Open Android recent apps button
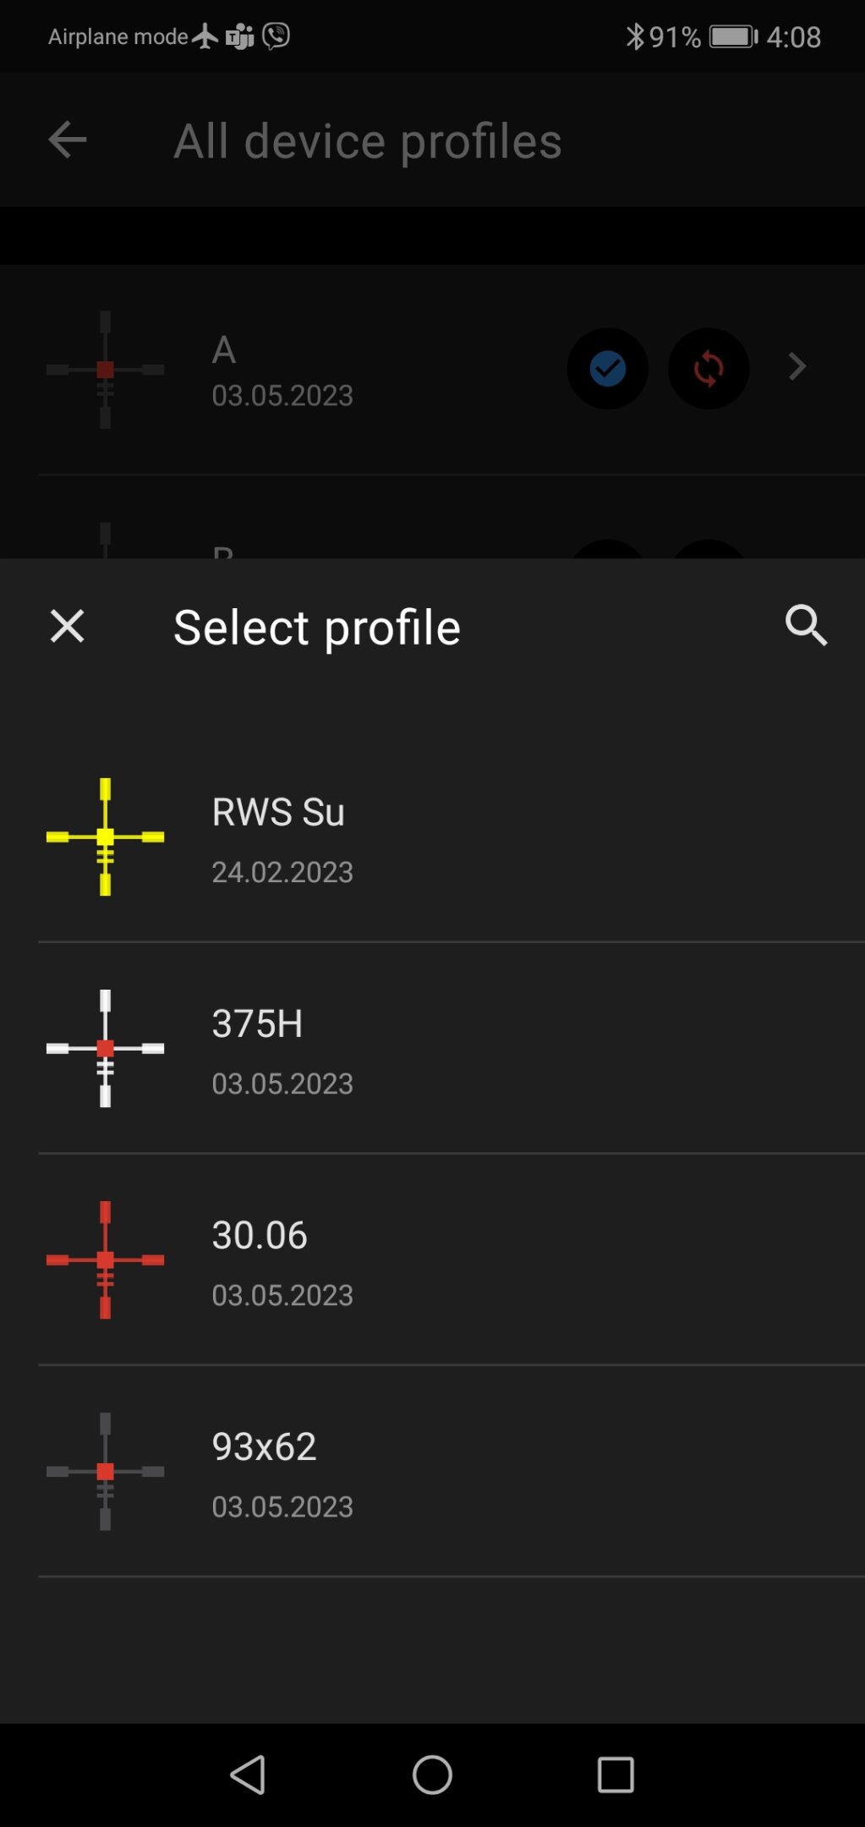 [x=616, y=1775]
